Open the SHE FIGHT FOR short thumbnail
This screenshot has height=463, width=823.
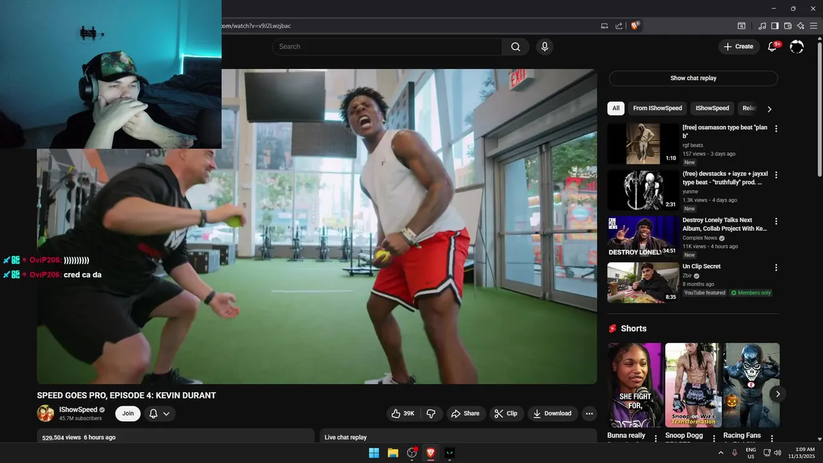click(x=635, y=385)
